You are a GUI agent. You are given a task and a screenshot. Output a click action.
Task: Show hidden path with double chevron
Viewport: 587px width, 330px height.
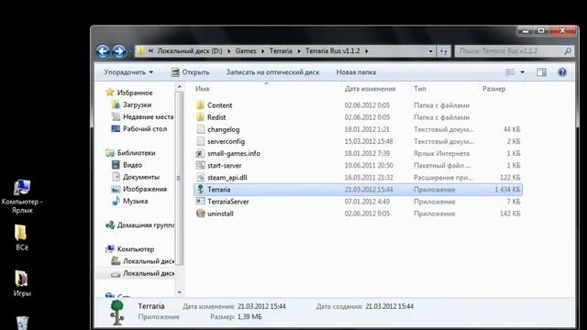[x=150, y=51]
